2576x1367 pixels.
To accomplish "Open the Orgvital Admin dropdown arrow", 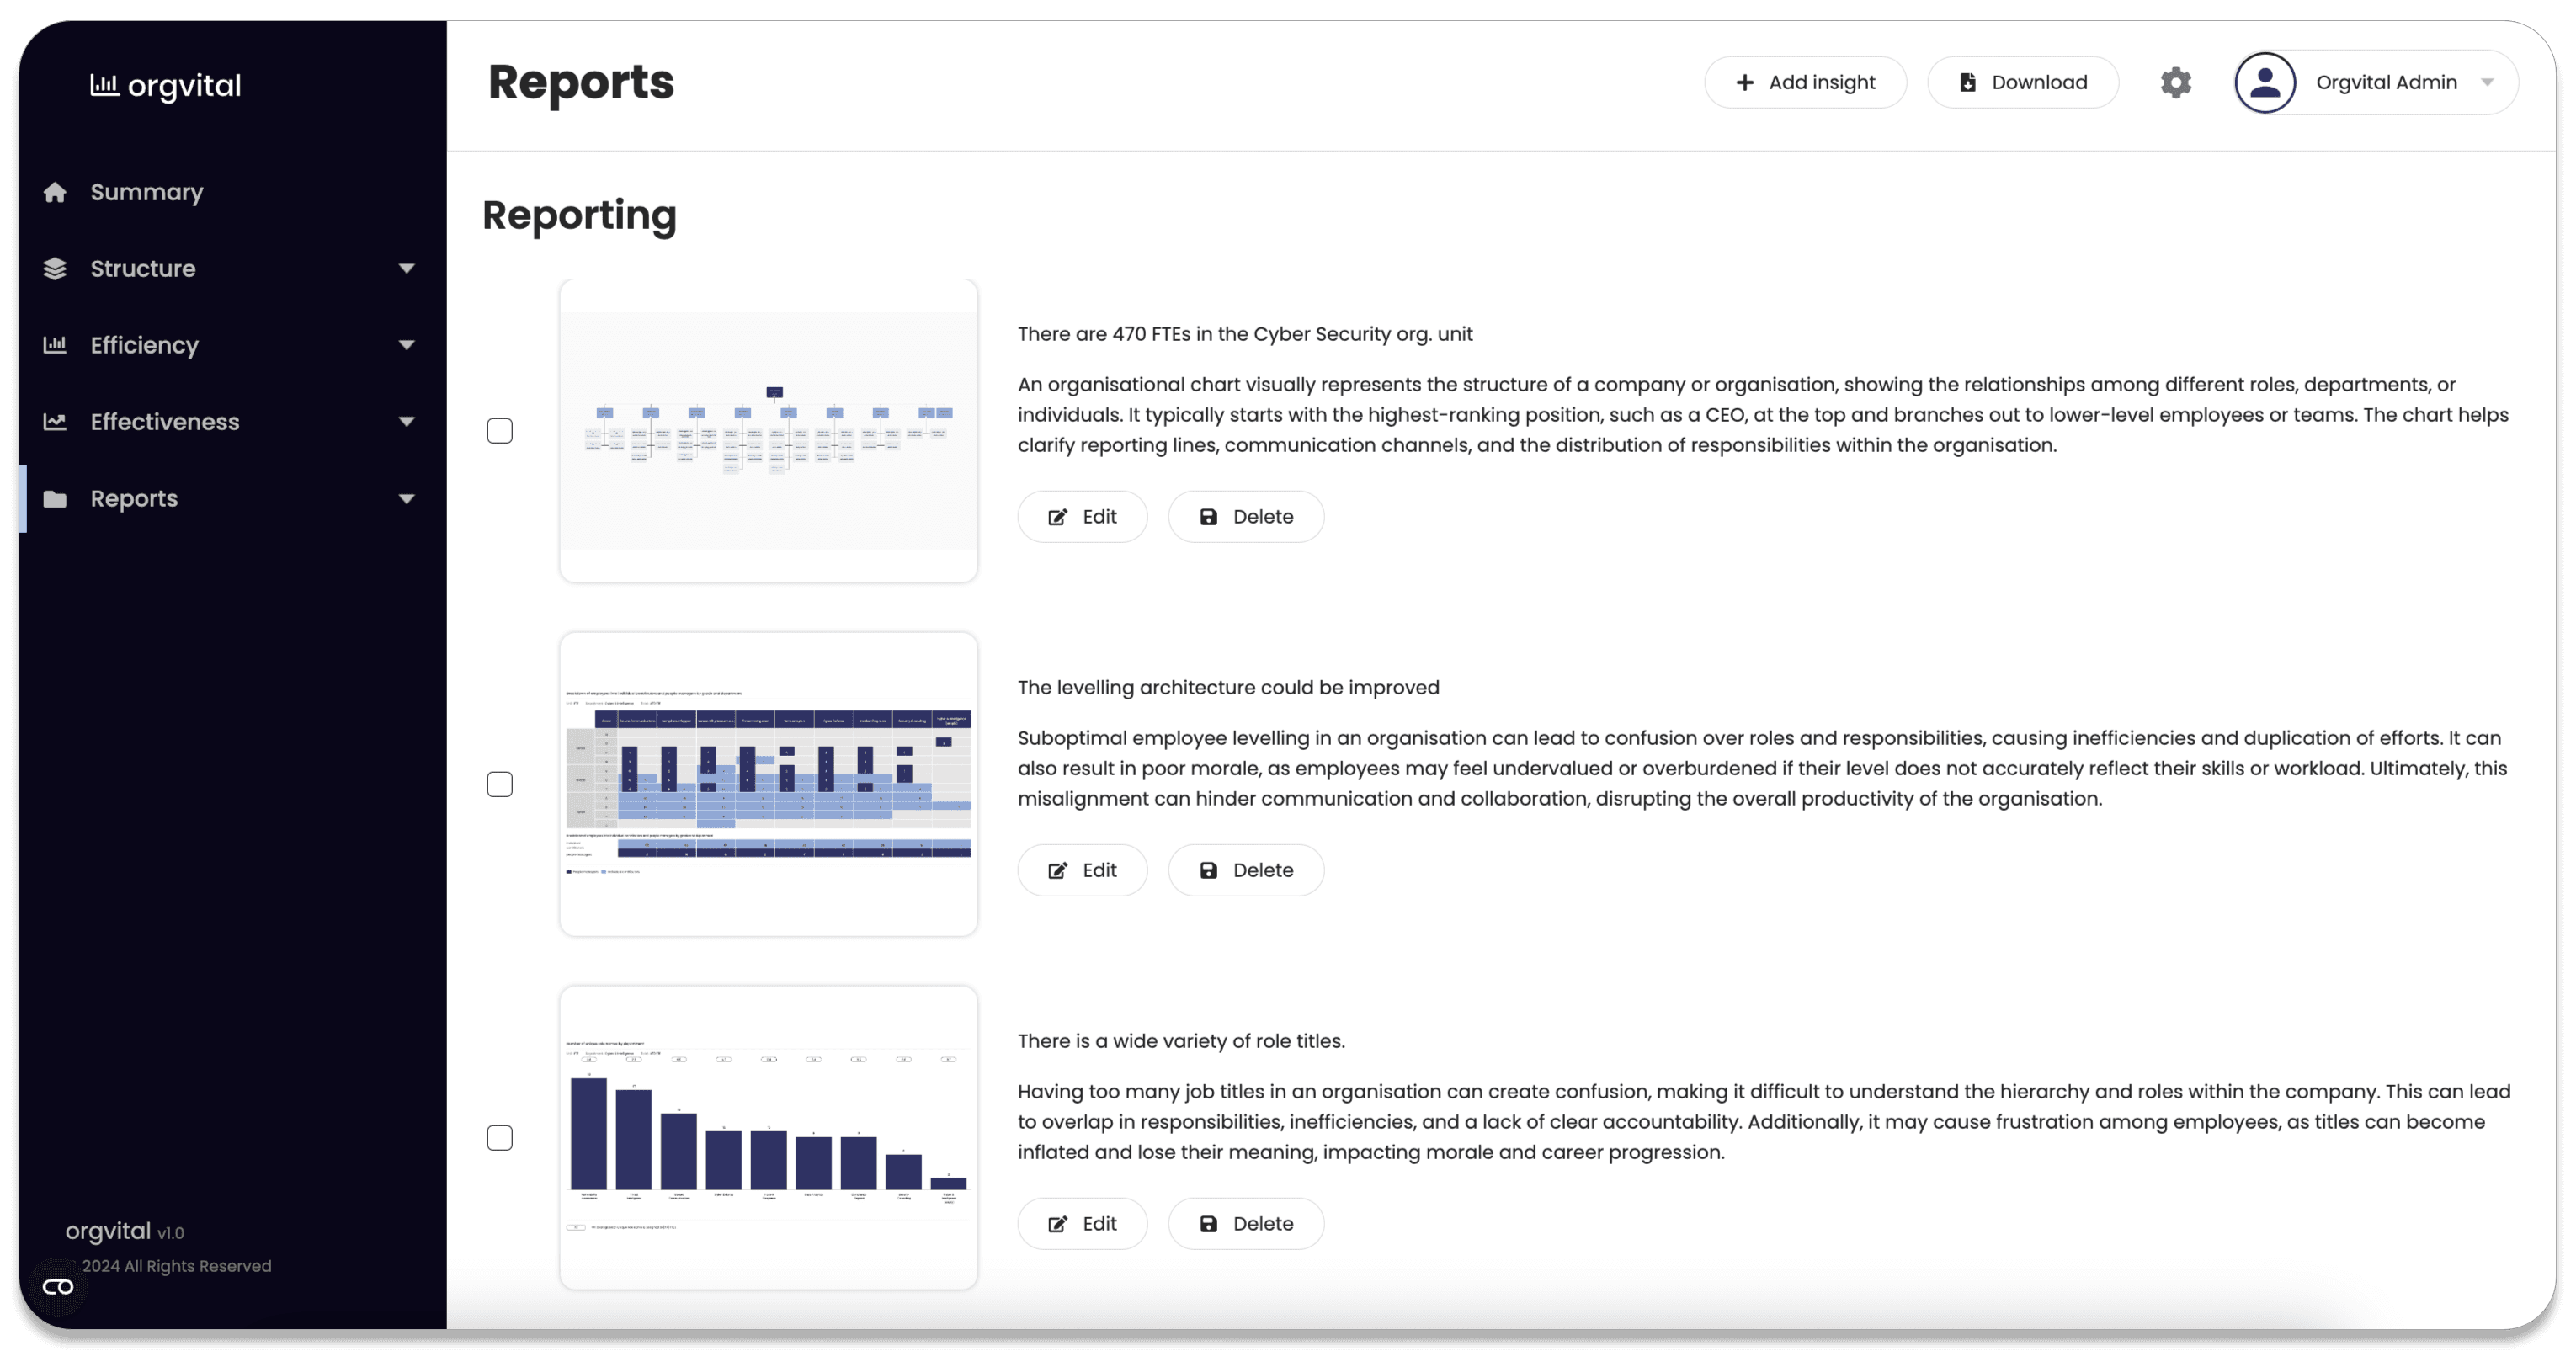I will click(2487, 83).
